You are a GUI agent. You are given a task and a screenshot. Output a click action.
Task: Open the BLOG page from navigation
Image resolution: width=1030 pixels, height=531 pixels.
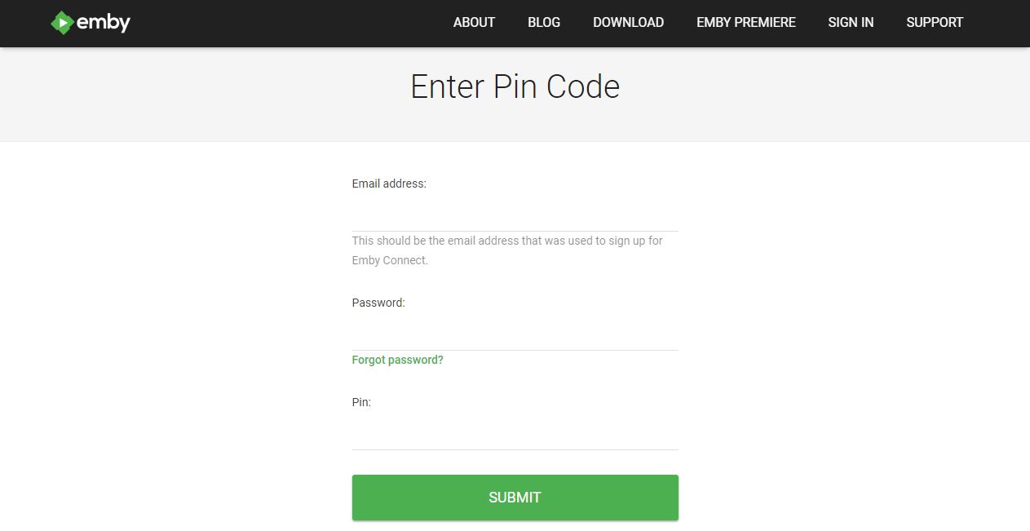(x=543, y=23)
